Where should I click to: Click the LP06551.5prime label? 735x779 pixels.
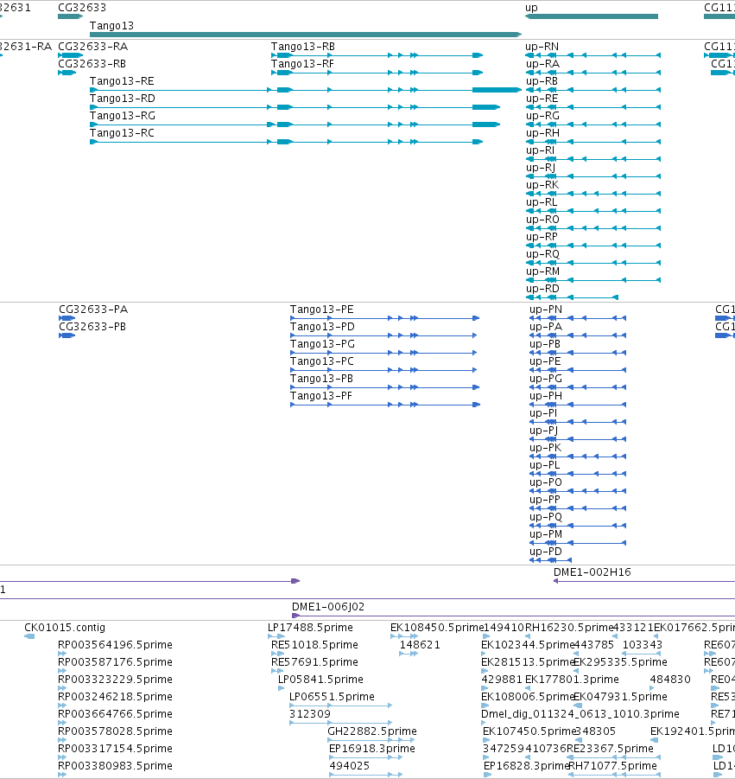332,697
